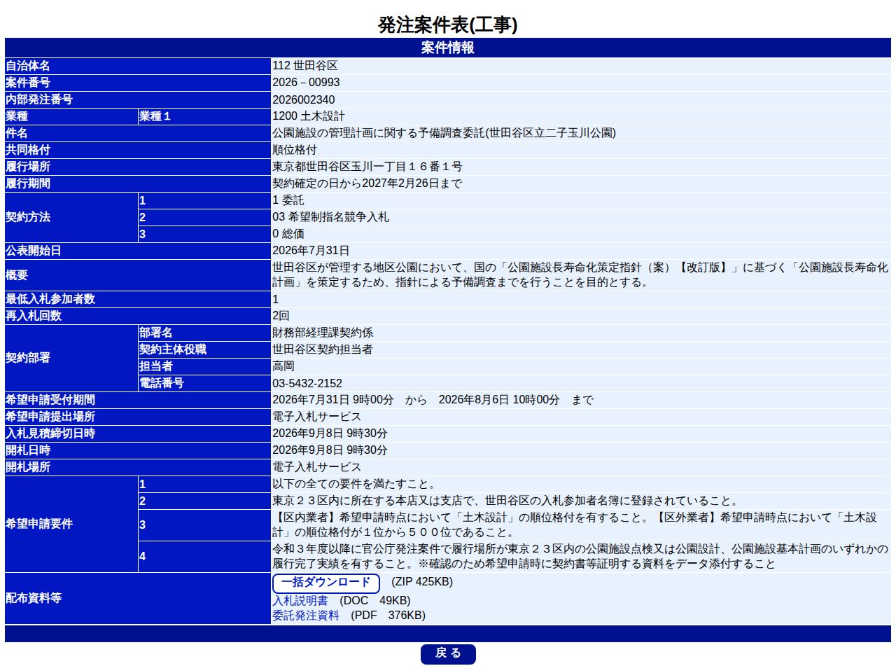This screenshot has width=896, height=666.
Task: Click the 最低入札参加者数 label cell
Action: click(x=138, y=299)
